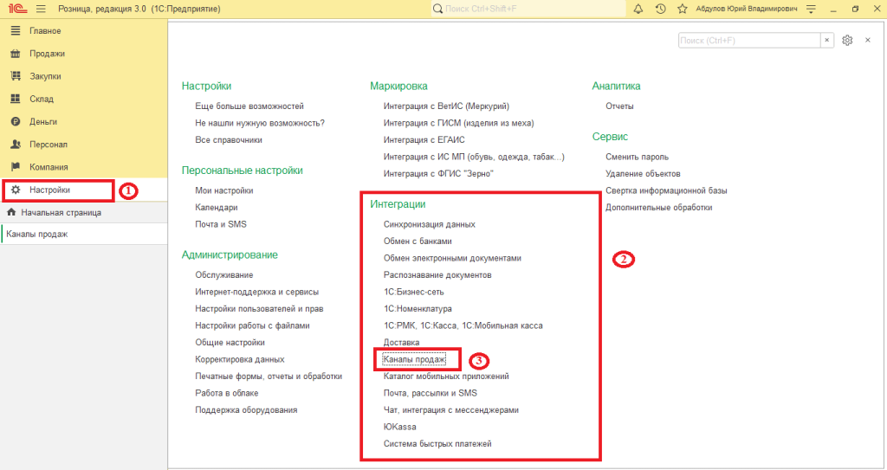Open the Деньги section
Screen dimensions: 887x470
point(84,121)
